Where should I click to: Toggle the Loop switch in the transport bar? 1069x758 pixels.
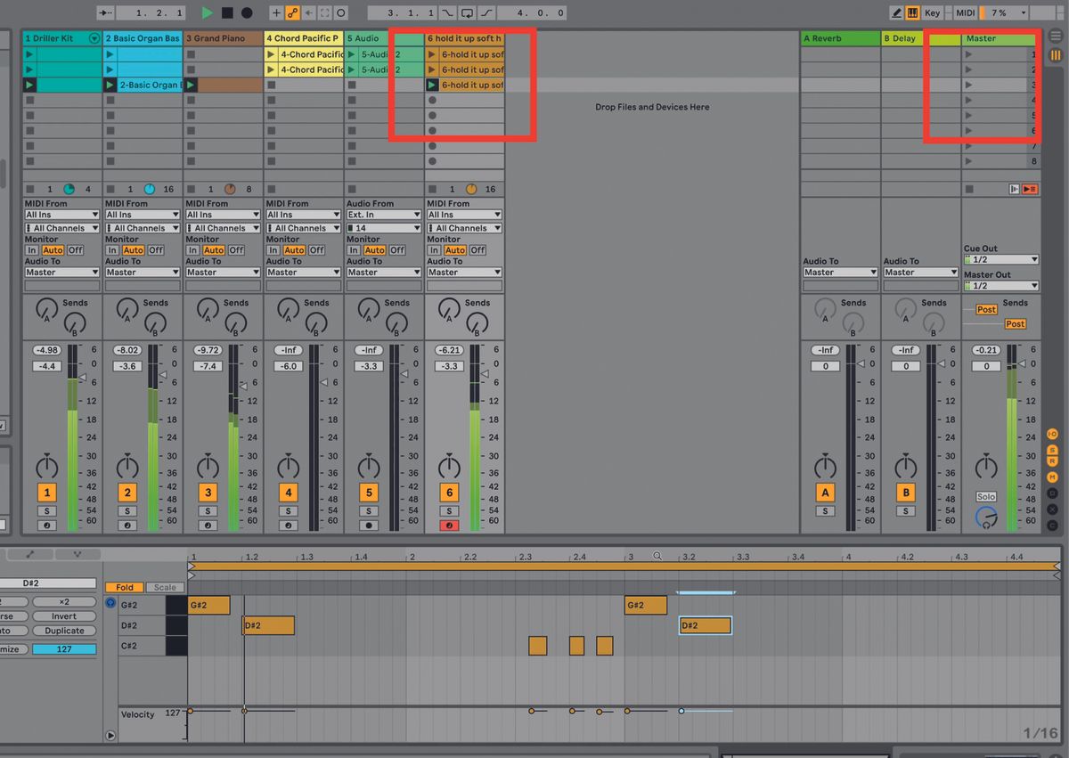coord(467,13)
